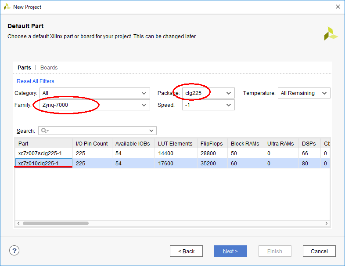Select the xc7z010clg225-1 part row
This screenshot has height=266, width=345.
click(44, 164)
